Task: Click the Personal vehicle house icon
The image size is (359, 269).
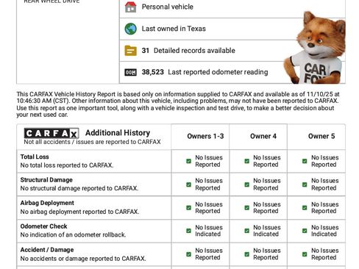Action: (x=130, y=7)
